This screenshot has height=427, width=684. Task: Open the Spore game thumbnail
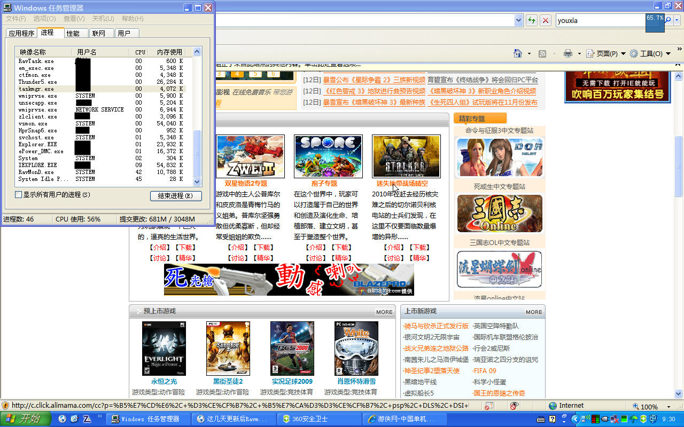click(x=328, y=156)
